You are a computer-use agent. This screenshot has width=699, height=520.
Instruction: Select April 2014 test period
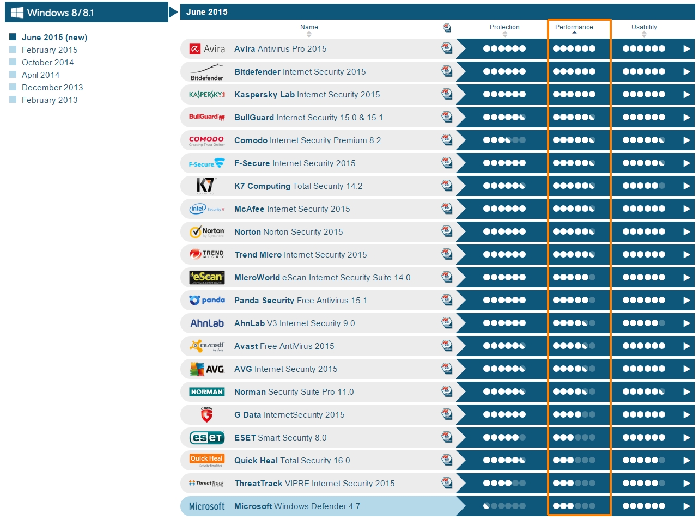[x=40, y=75]
